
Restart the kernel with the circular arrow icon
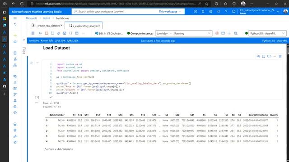point(52,33)
